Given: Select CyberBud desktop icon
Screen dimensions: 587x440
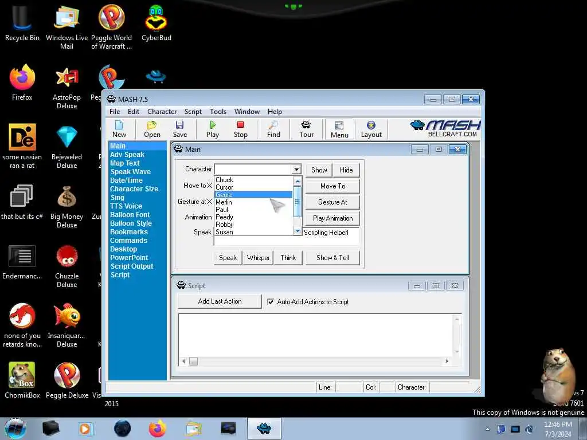Looking at the screenshot, I should [156, 23].
